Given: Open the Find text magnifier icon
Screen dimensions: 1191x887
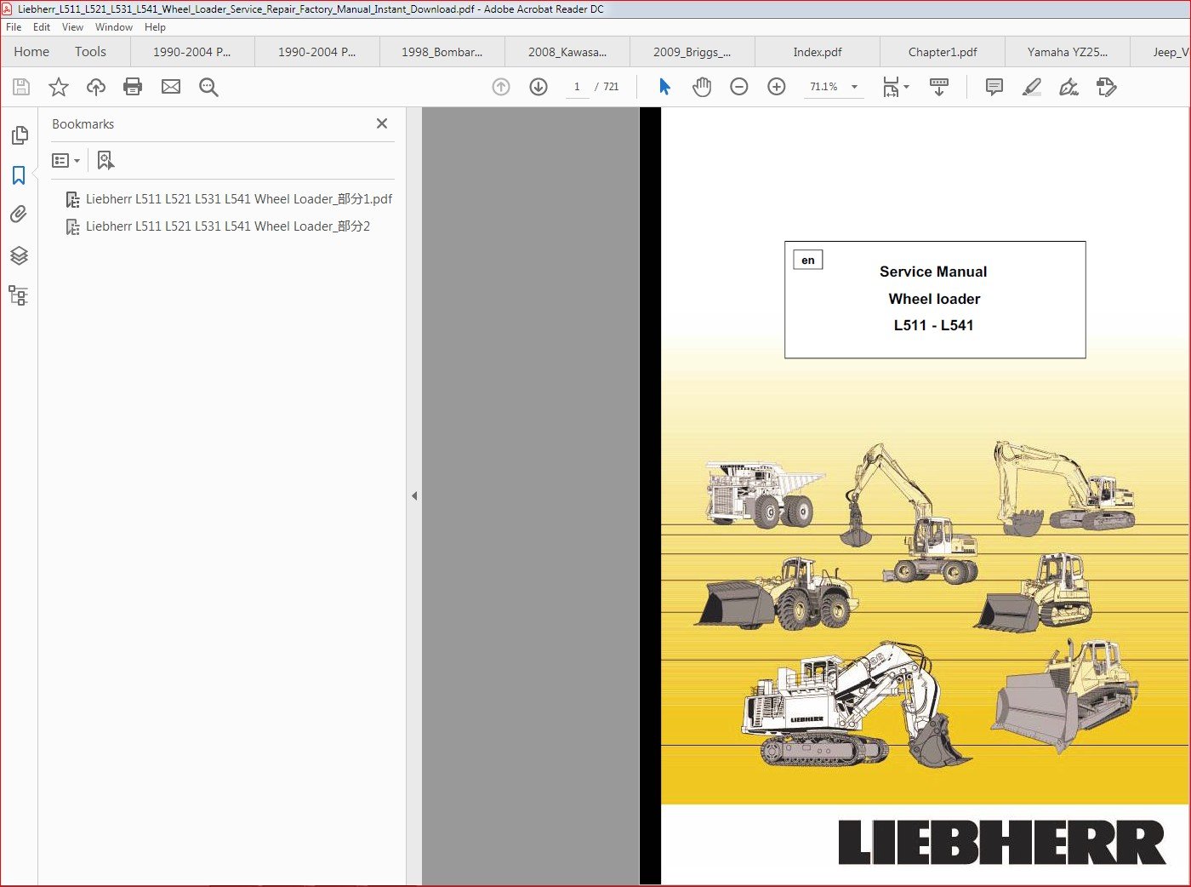Looking at the screenshot, I should (x=208, y=87).
